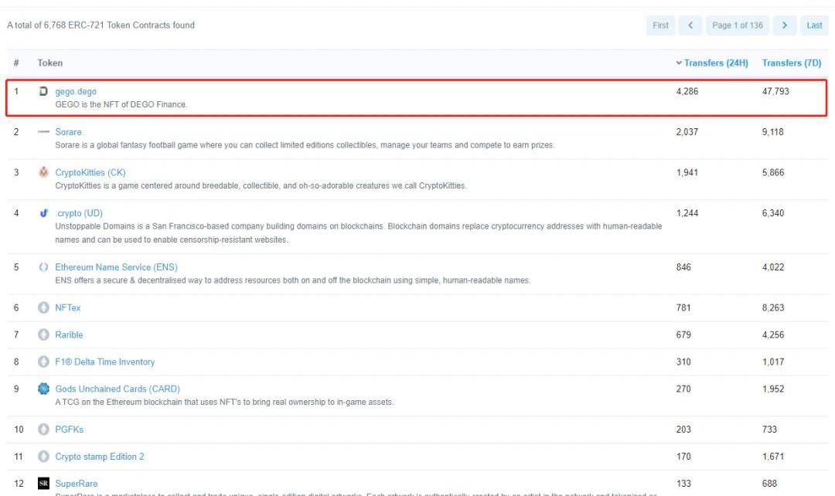Open the gego.dego token page
The height and width of the screenshot is (496, 835).
pos(76,91)
